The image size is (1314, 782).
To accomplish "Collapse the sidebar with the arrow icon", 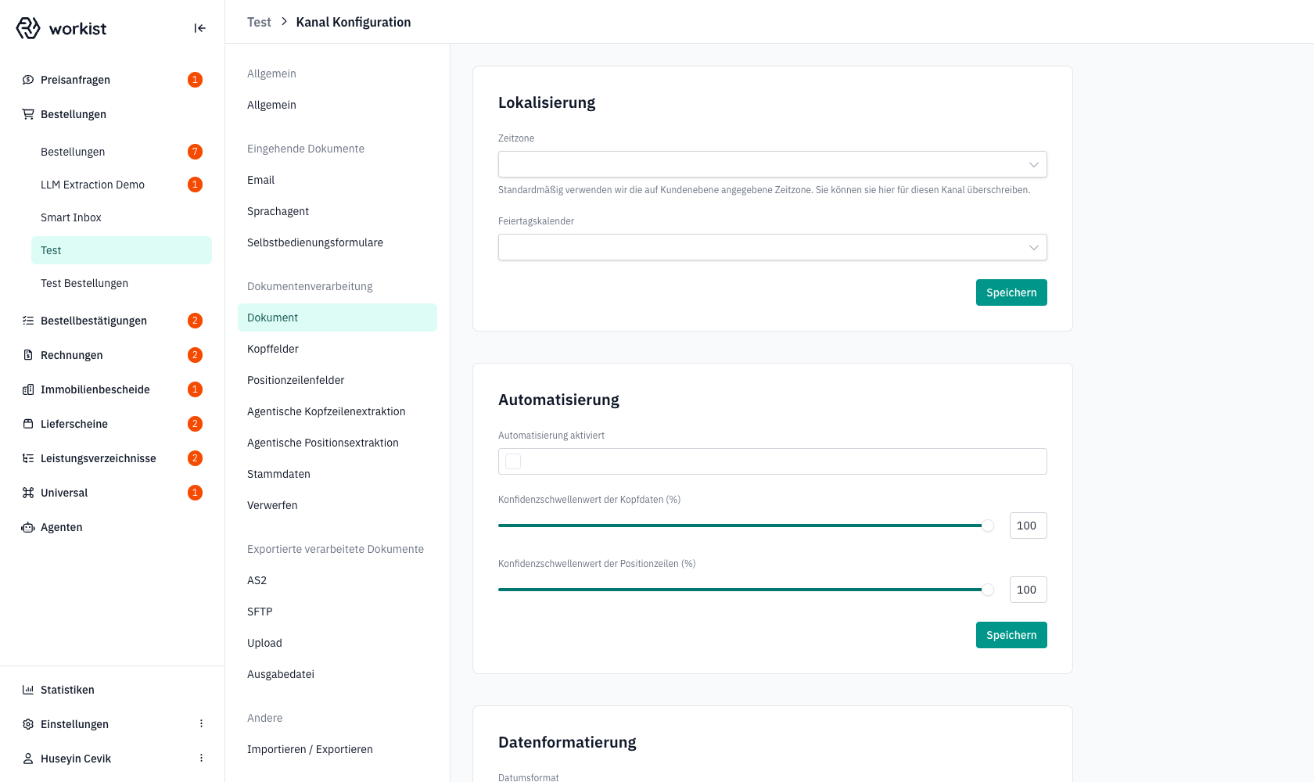I will 200,28.
